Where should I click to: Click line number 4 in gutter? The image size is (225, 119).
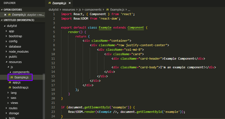(54, 27)
